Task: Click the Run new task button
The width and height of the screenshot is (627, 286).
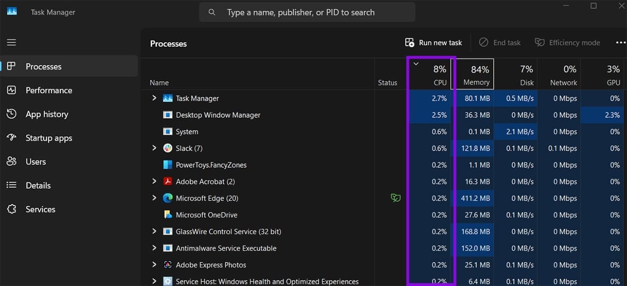Action: click(434, 43)
